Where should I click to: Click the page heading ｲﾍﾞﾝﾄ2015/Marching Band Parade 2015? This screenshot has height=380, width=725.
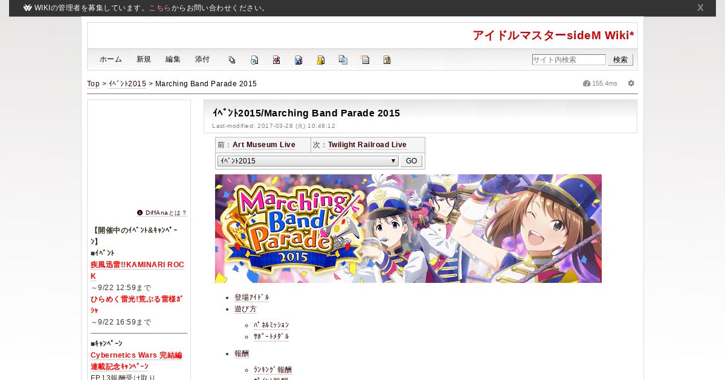point(306,113)
